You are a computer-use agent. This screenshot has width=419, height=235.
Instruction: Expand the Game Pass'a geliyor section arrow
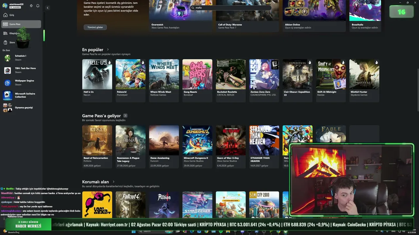(125, 116)
